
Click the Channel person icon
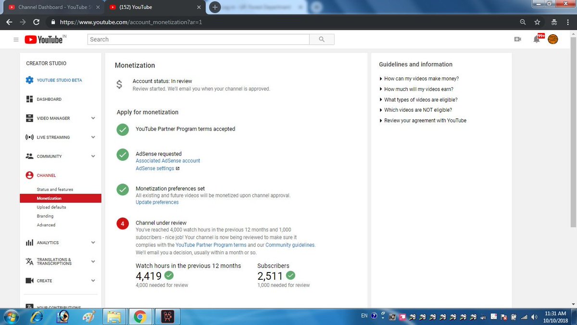29,175
